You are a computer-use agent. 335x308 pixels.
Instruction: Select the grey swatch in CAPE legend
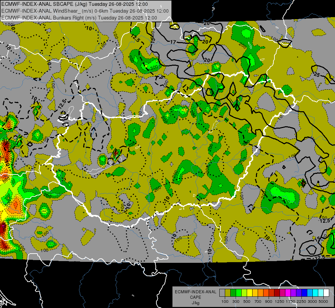[222, 293]
